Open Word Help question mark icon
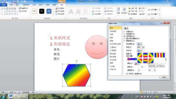This screenshot has width=176, height=99. [x=175, y=5]
